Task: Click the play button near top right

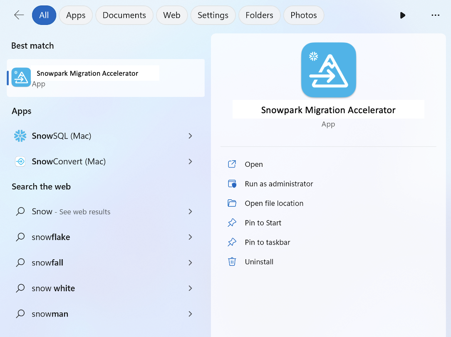Action: point(402,15)
